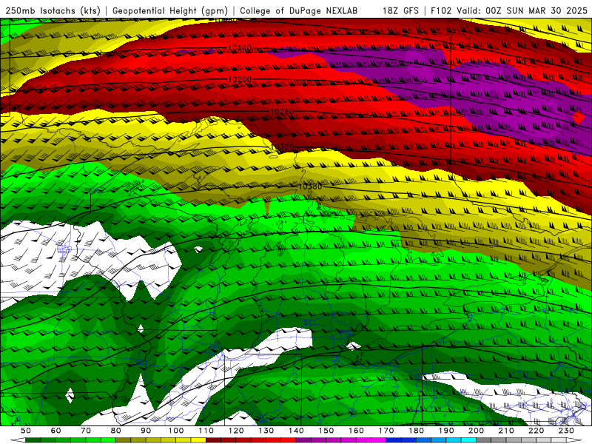Screen dimensions: 592x444
Task: Click the 10380 height contour label
Action: pos(310,186)
